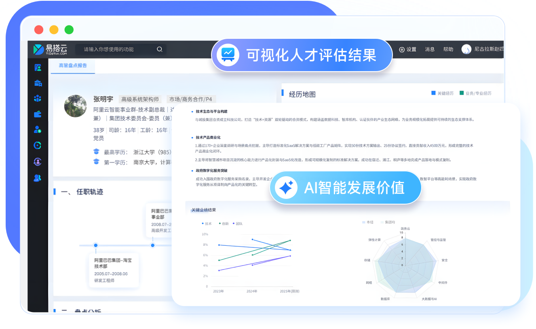Click the 关键经历 blue legend swatch

(x=434, y=93)
